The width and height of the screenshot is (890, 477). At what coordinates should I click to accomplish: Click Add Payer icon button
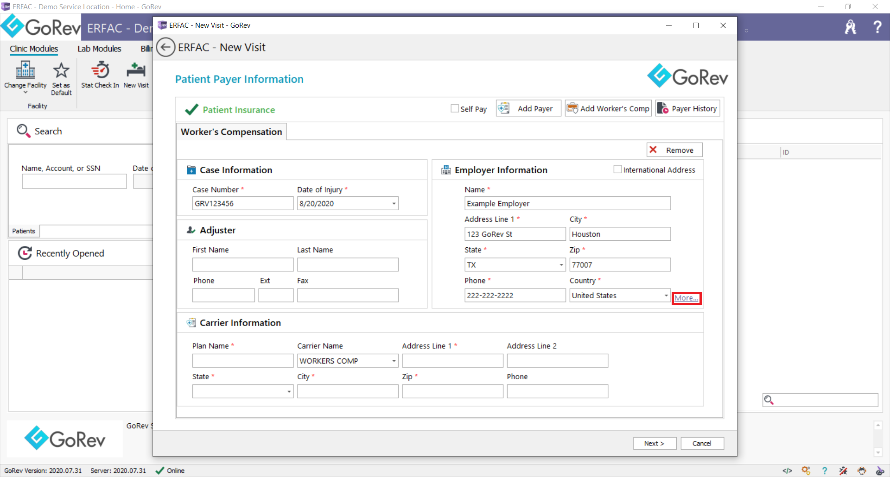pos(528,108)
